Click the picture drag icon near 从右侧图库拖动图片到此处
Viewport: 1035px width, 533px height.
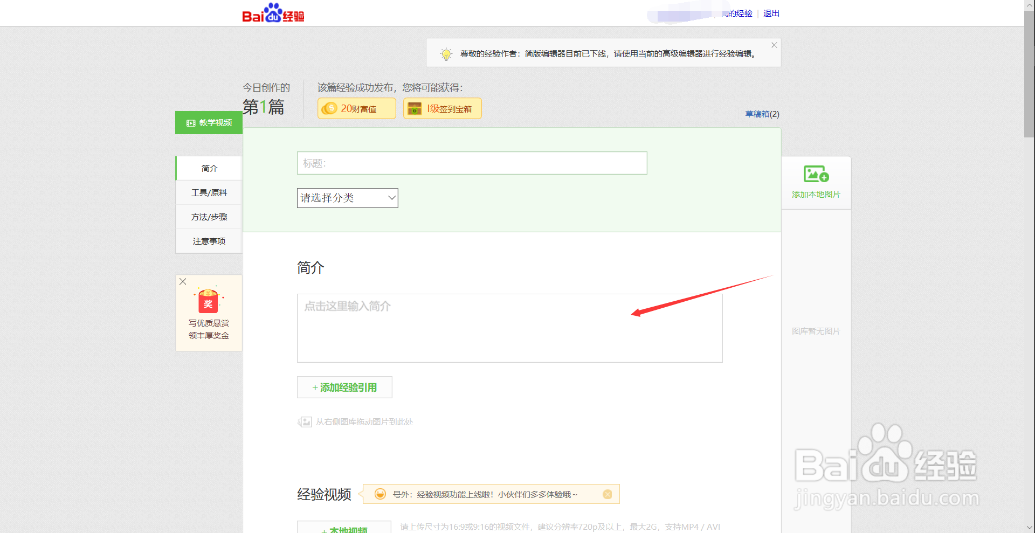click(x=305, y=422)
